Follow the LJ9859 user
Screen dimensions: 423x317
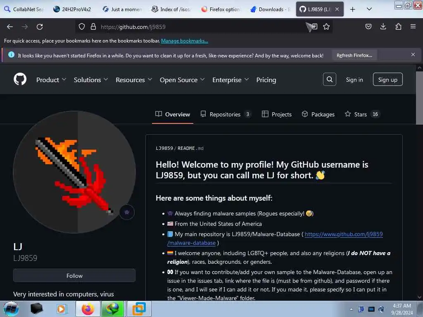click(74, 275)
